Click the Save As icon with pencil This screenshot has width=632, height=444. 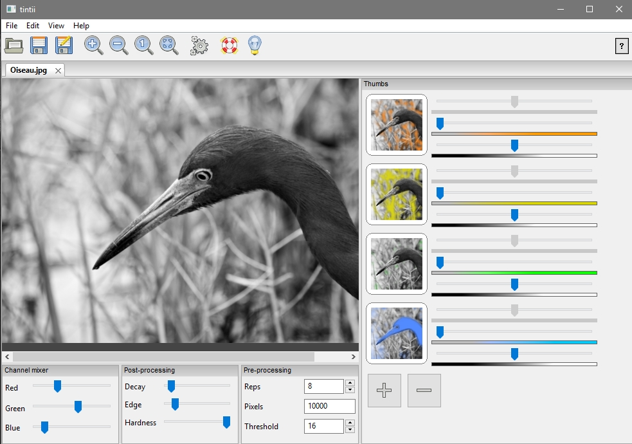[x=64, y=46]
